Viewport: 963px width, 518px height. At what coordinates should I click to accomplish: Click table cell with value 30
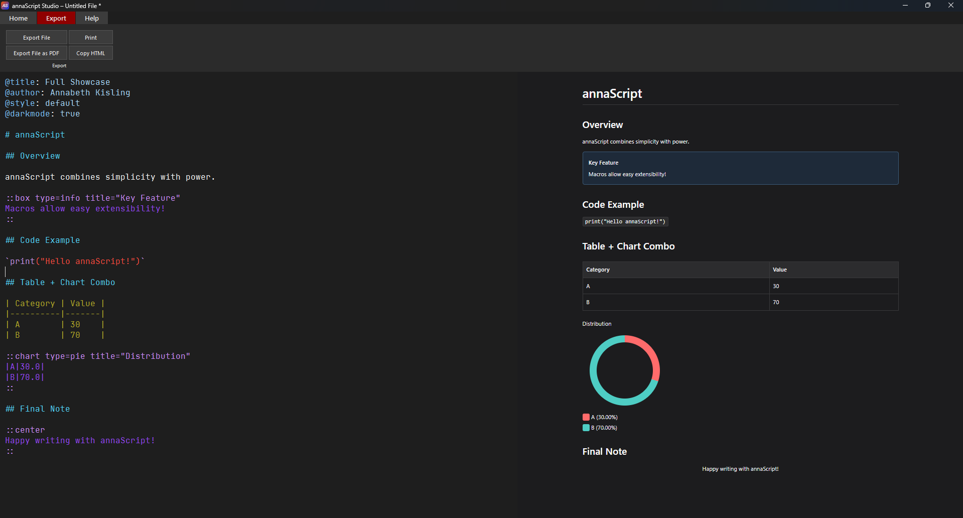834,286
